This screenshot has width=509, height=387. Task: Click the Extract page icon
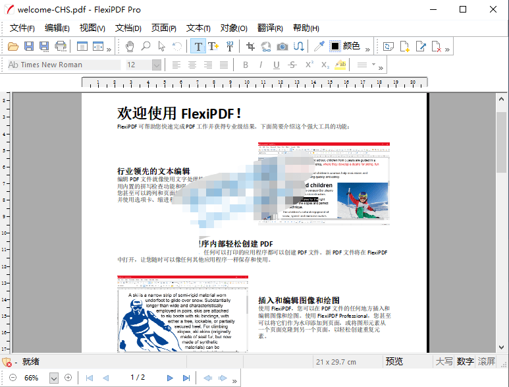point(421,46)
